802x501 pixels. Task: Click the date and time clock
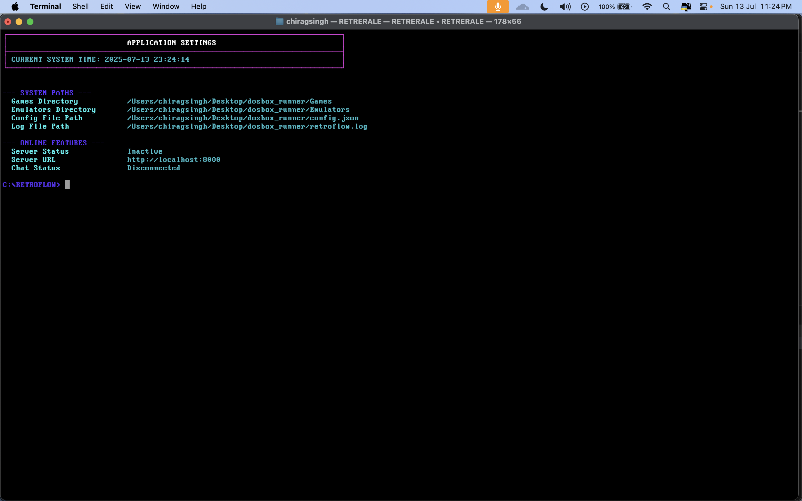[x=755, y=7]
